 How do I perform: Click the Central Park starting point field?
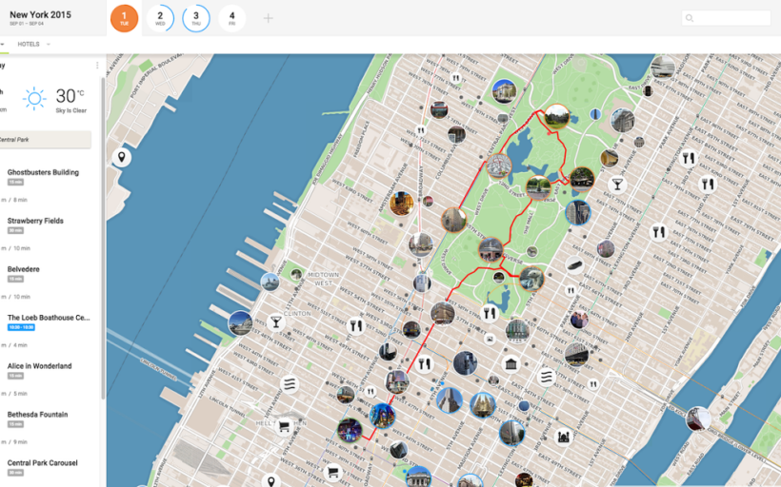46,140
